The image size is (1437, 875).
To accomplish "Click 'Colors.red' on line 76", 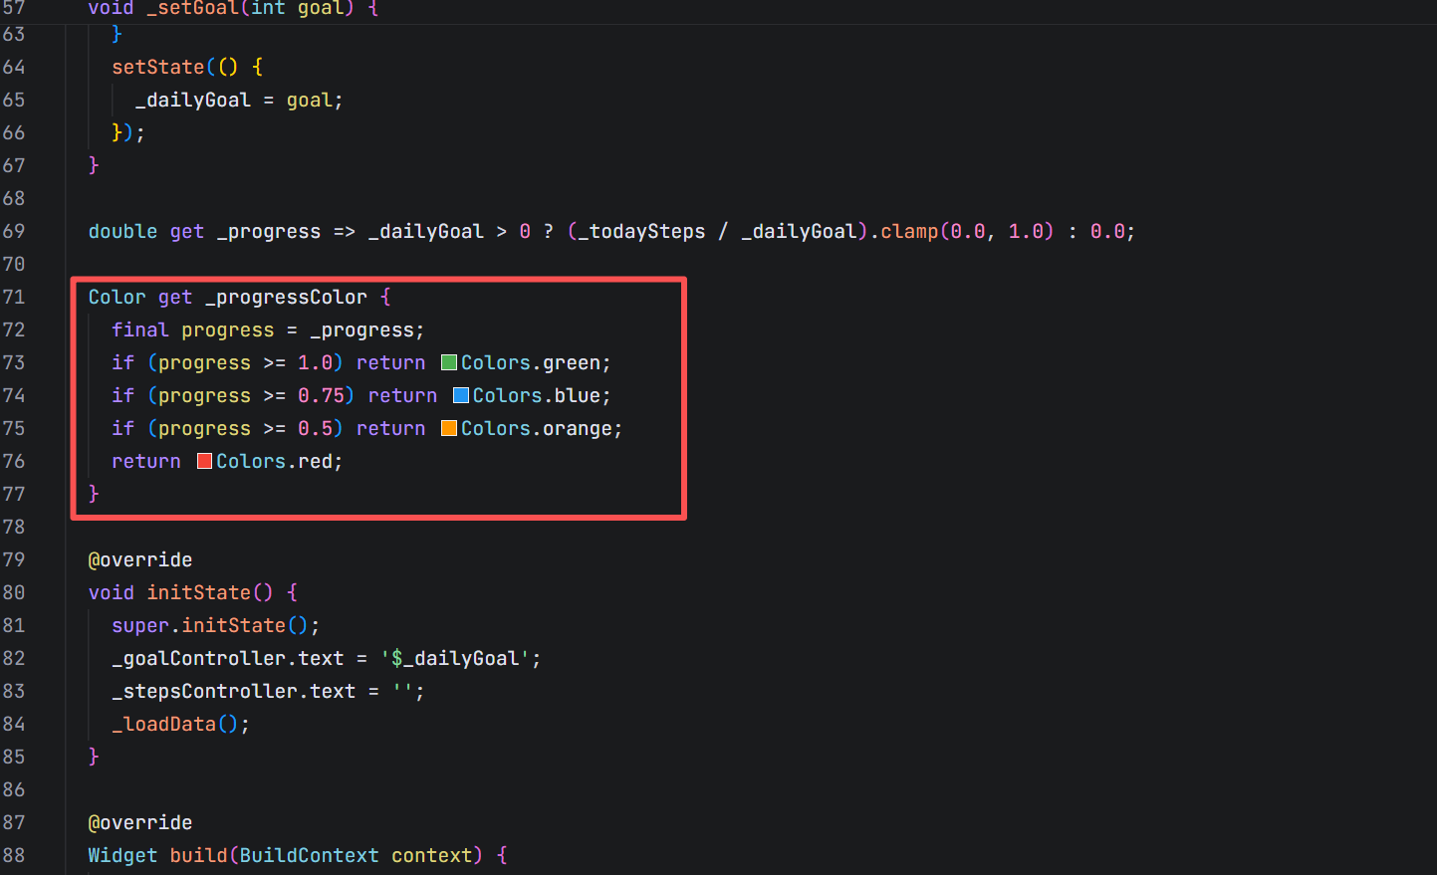I will coord(275,461).
